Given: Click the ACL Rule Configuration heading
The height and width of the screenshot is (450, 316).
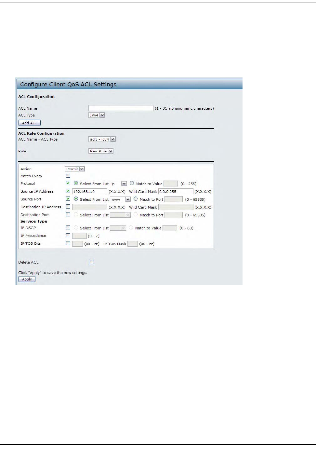Looking at the screenshot, I should tap(41, 133).
